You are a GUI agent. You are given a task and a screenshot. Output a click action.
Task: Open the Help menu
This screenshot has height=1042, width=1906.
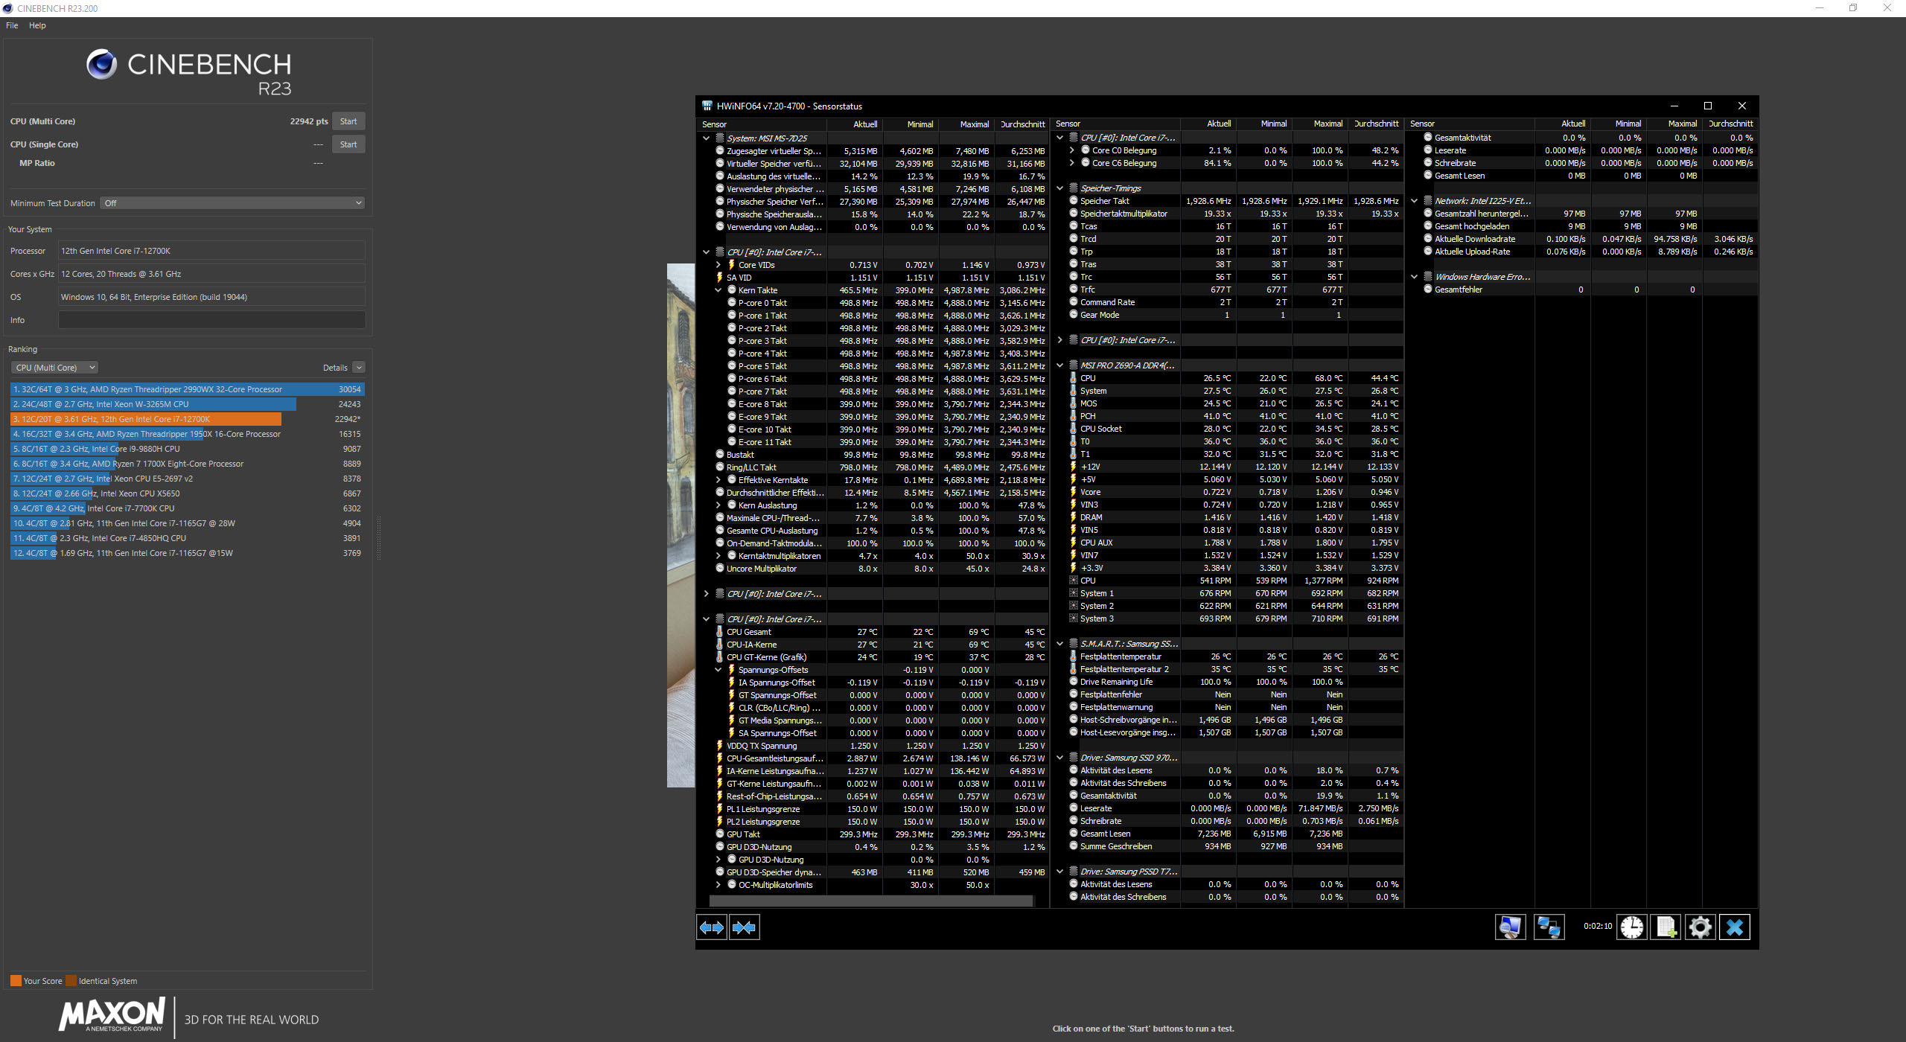[x=37, y=25]
